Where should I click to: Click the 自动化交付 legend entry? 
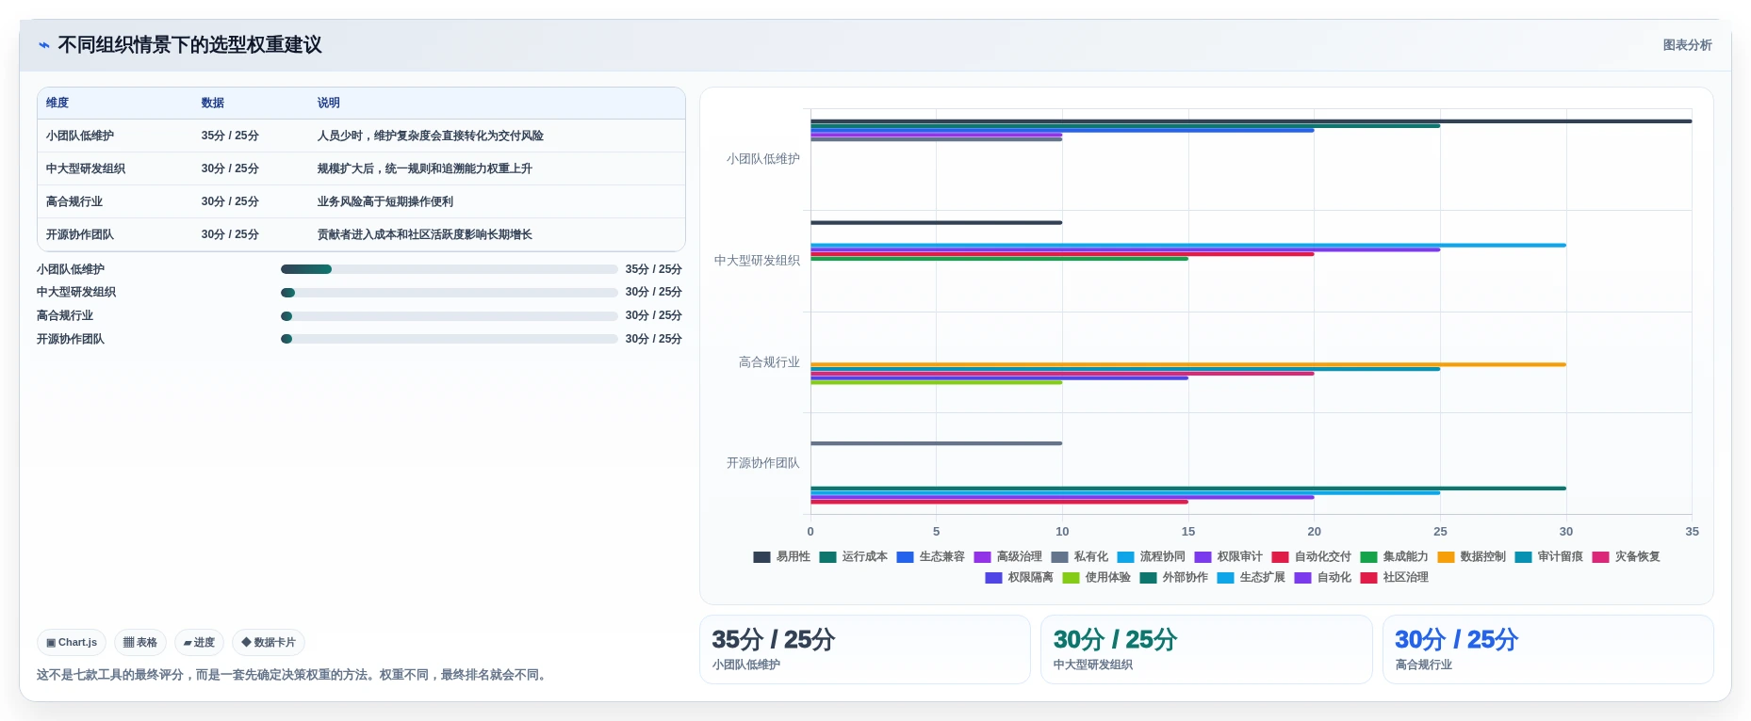[x=1312, y=556]
